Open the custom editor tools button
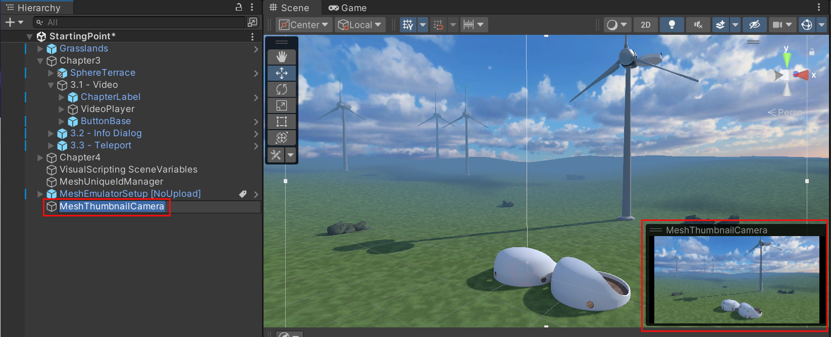This screenshot has width=831, height=337. (276, 155)
